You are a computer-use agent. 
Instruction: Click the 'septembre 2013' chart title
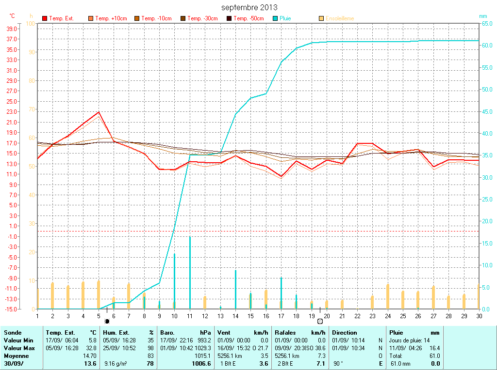(x=249, y=7)
